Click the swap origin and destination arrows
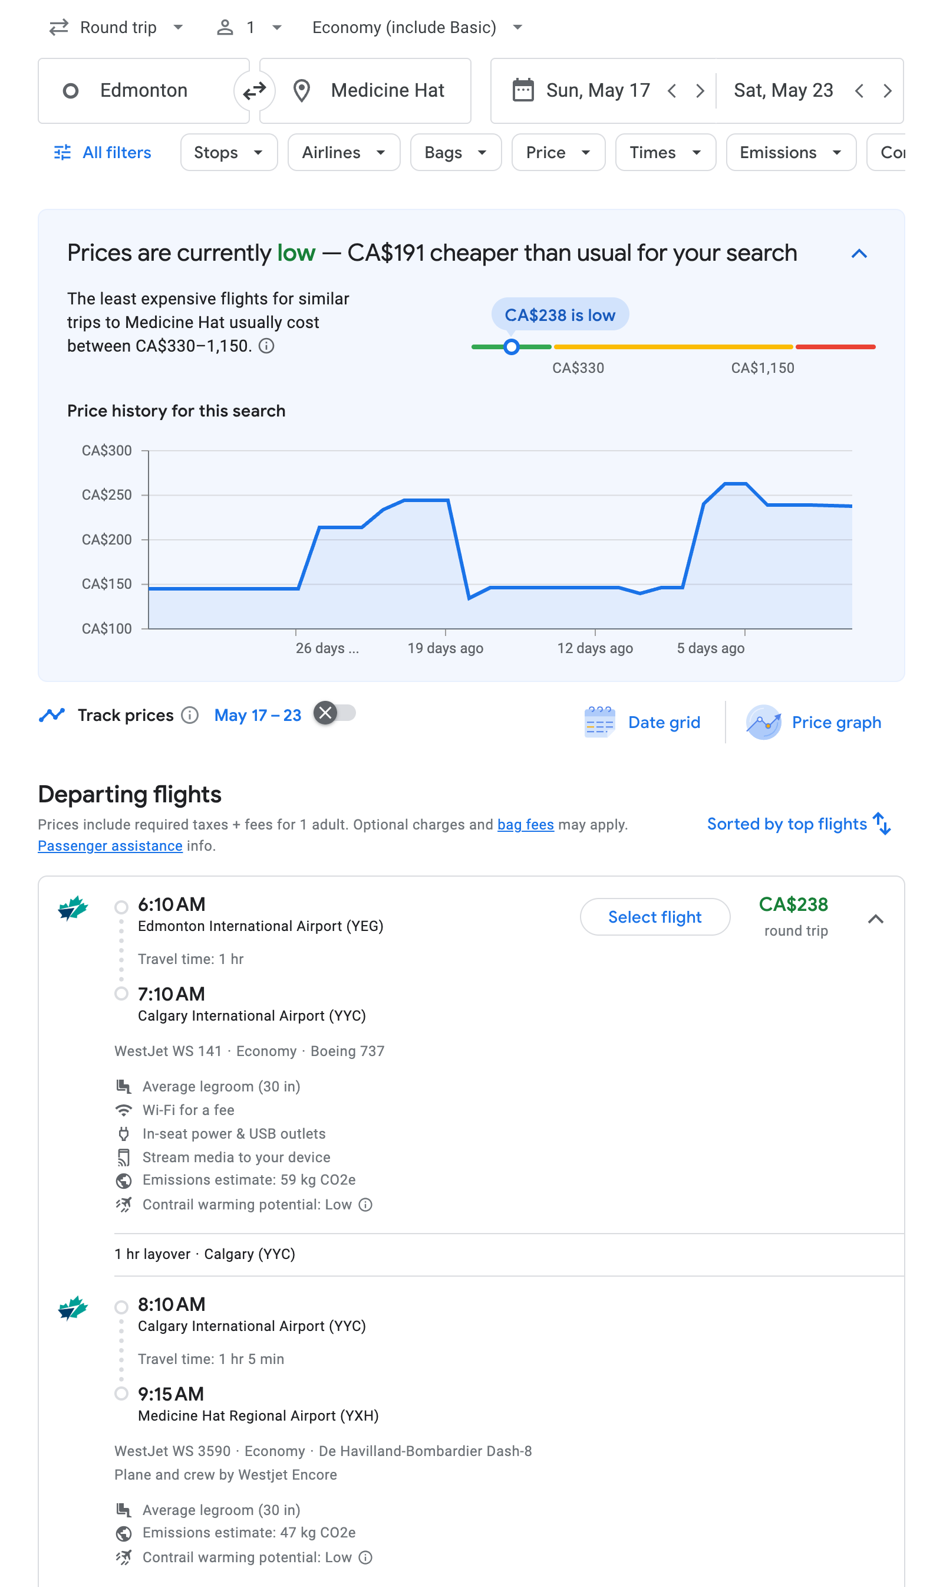Viewport: 943px width, 1587px height. tap(255, 90)
